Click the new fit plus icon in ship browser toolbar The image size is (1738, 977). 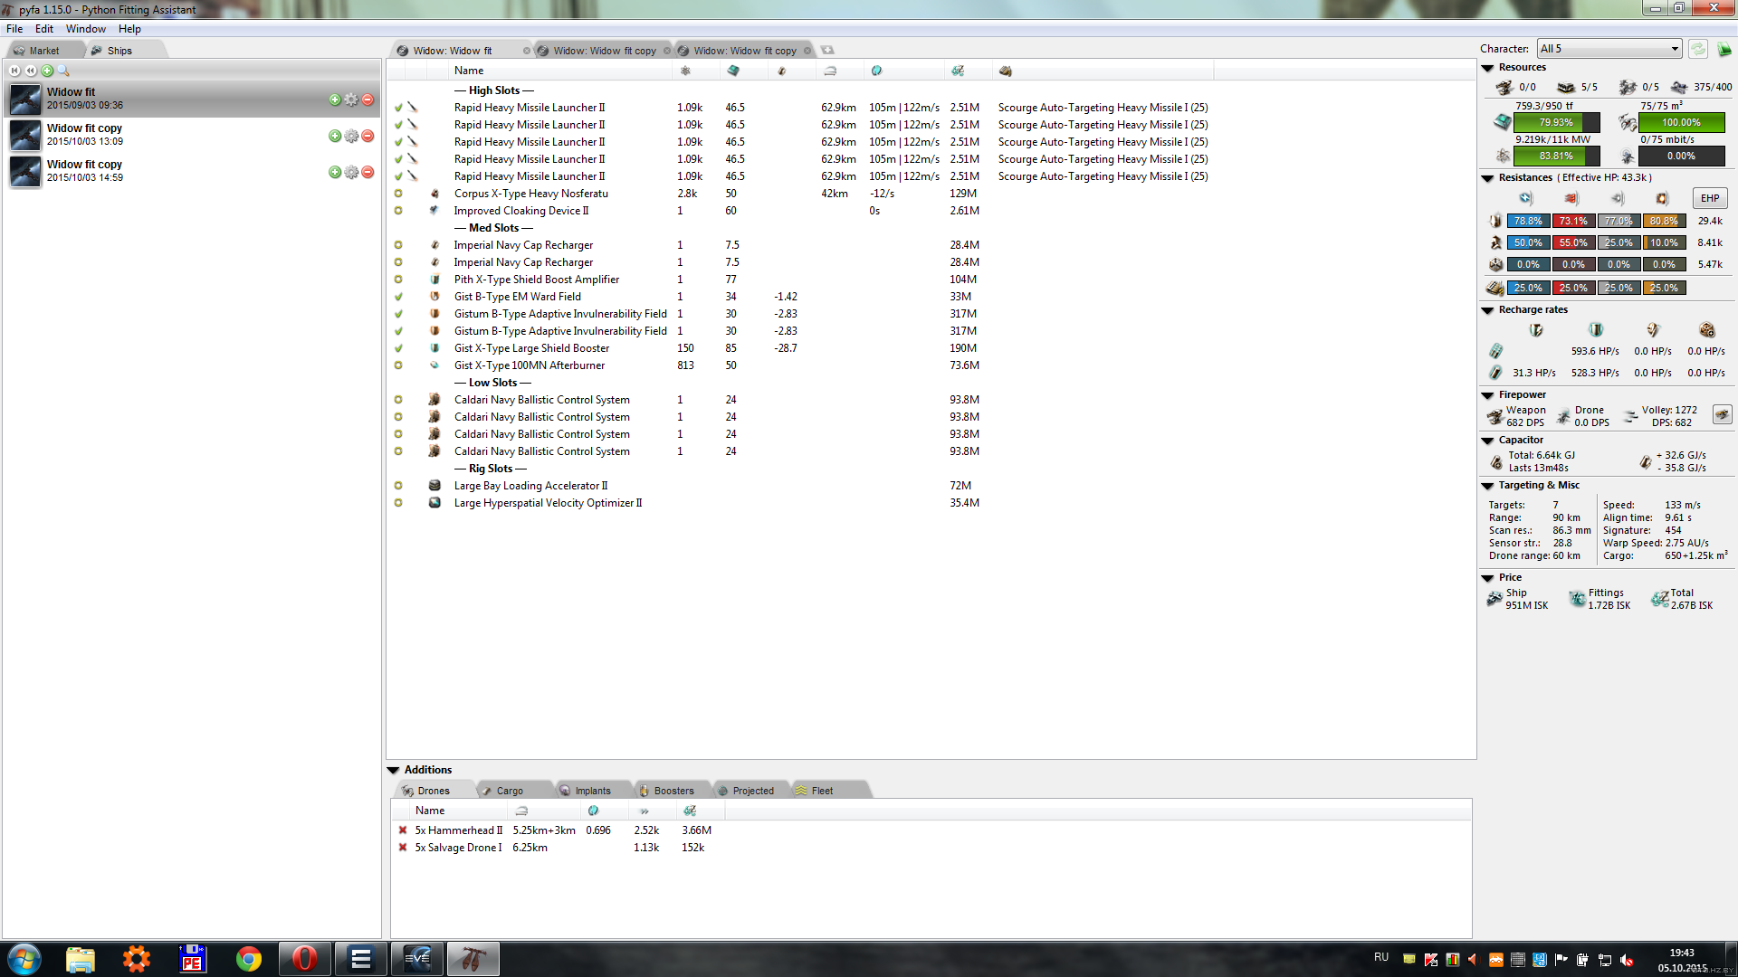(47, 71)
